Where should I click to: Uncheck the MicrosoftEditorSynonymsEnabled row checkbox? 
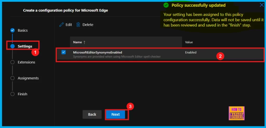(x=64, y=52)
